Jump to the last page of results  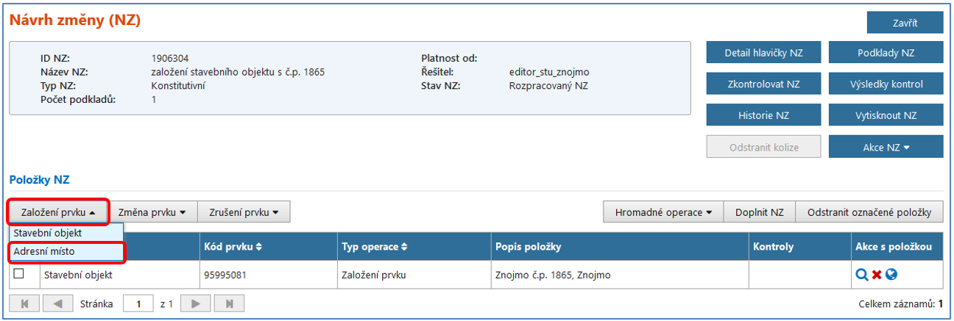[x=229, y=303]
